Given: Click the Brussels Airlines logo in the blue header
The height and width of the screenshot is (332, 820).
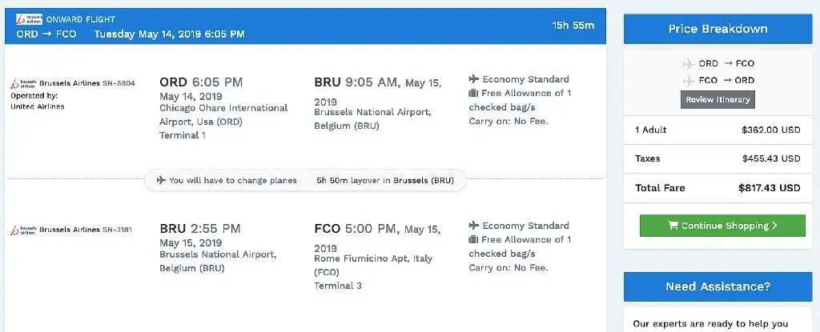Looking at the screenshot, I should tap(30, 18).
